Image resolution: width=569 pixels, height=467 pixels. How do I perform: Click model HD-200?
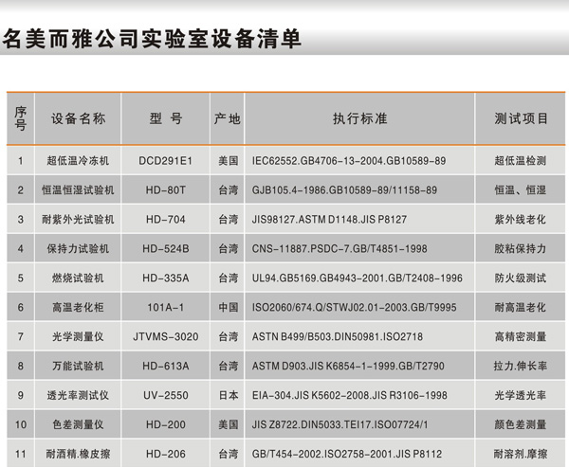[165, 425]
